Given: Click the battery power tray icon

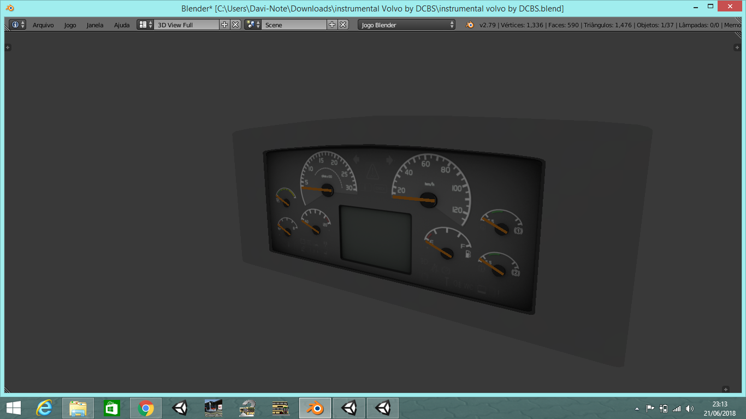Looking at the screenshot, I should click(x=664, y=408).
